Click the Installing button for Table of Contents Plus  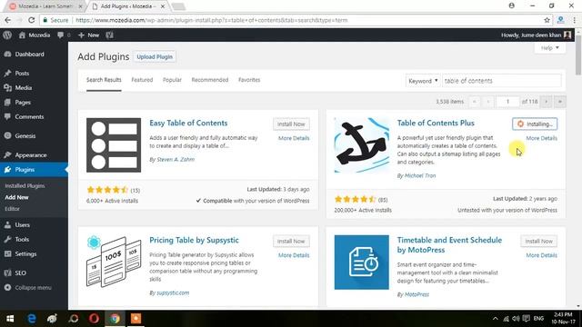click(535, 124)
